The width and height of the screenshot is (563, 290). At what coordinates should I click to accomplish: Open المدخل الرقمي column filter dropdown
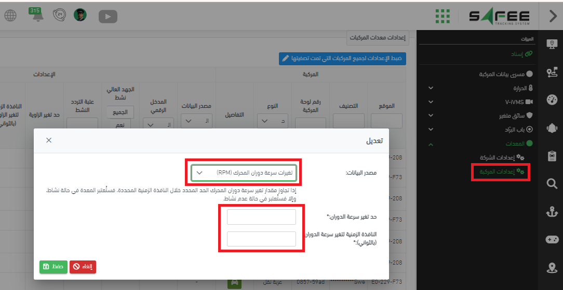tap(158, 125)
